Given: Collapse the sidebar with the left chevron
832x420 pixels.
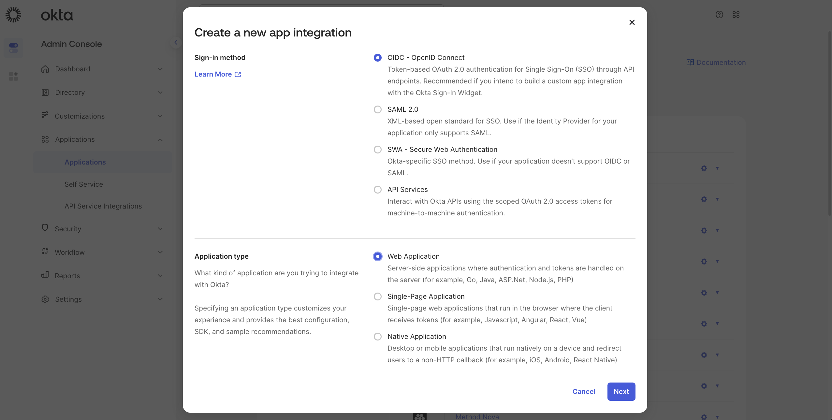Looking at the screenshot, I should pyautogui.click(x=176, y=42).
